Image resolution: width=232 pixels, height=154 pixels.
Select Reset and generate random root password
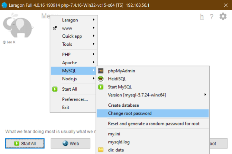pos(154,124)
